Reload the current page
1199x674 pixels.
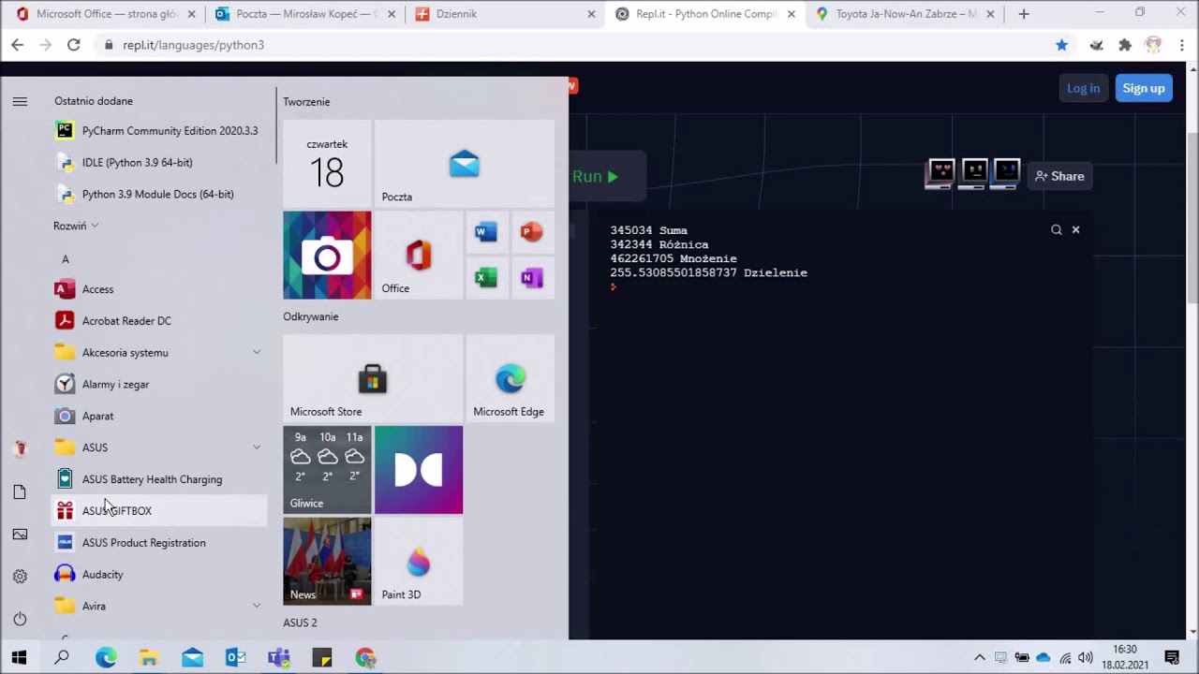coord(74,45)
